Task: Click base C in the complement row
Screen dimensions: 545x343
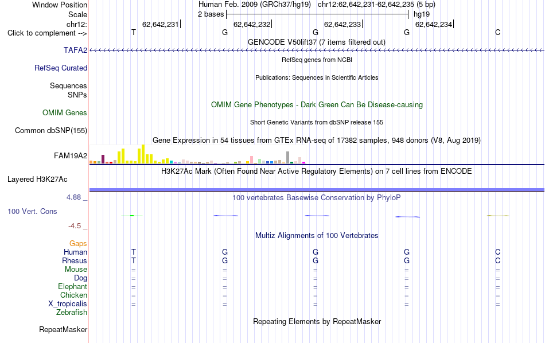Action: [498, 32]
